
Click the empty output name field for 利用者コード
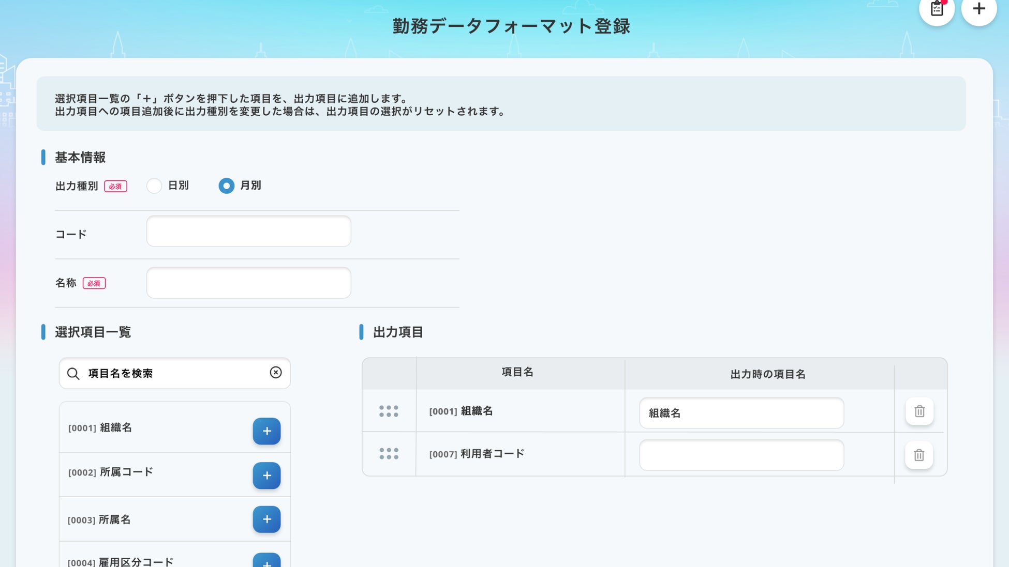[x=741, y=455]
